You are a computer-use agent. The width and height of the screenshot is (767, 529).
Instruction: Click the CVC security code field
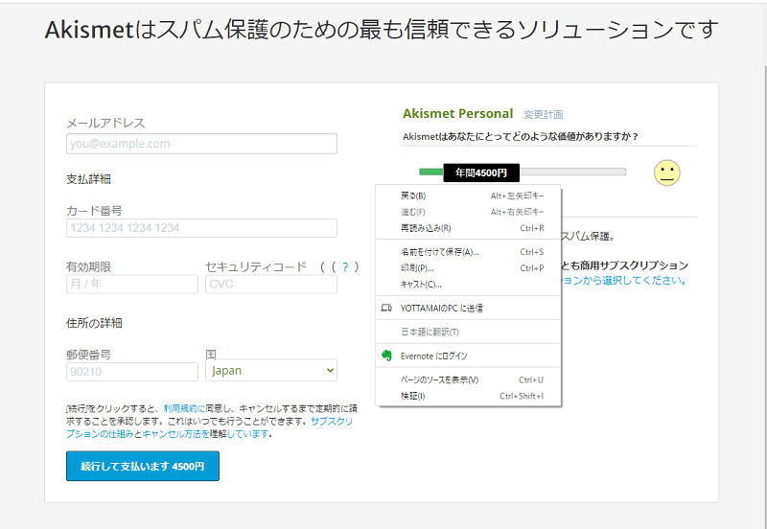pyautogui.click(x=270, y=285)
